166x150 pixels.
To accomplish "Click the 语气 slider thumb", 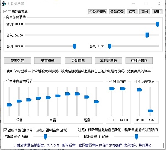I will (x=110, y=46).
